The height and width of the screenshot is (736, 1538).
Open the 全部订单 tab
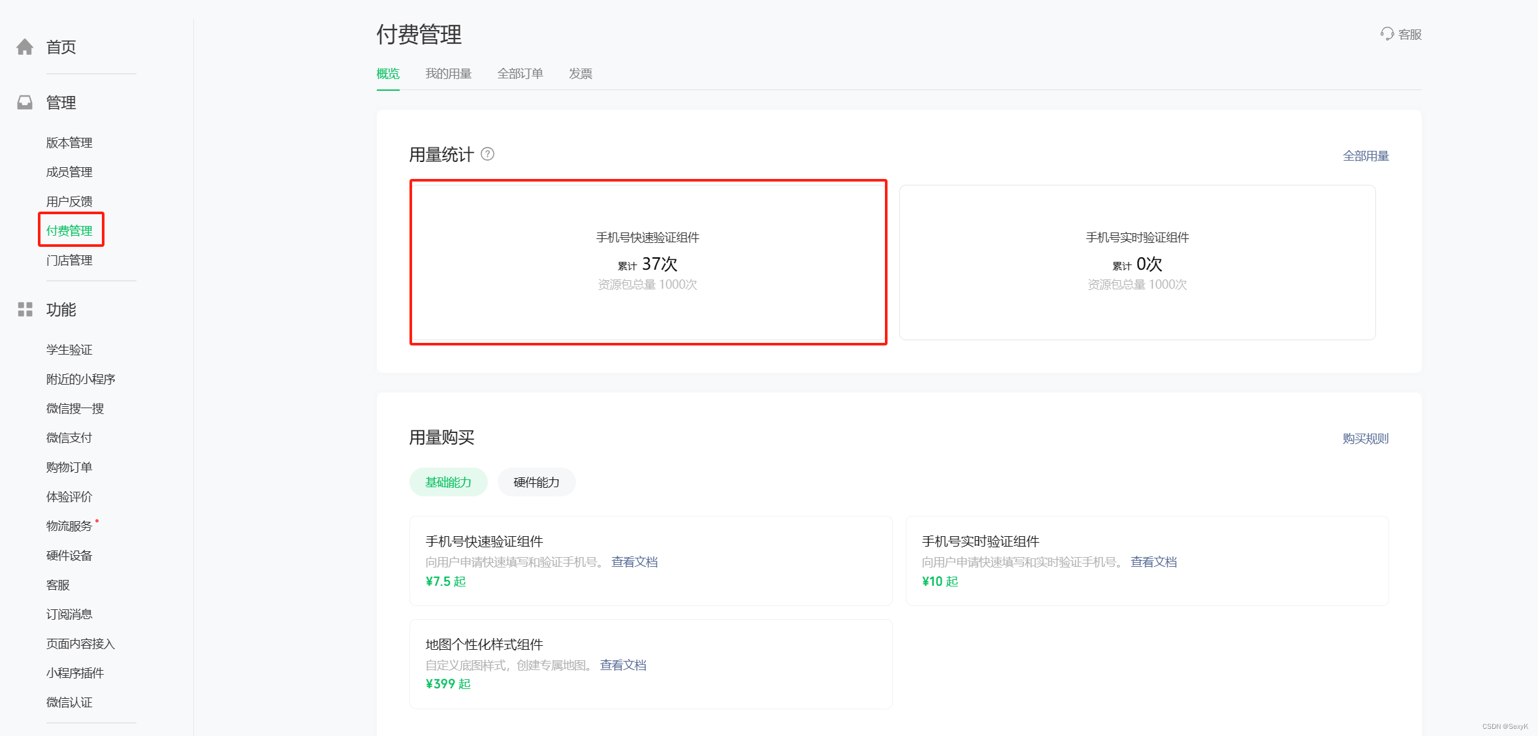click(521, 74)
